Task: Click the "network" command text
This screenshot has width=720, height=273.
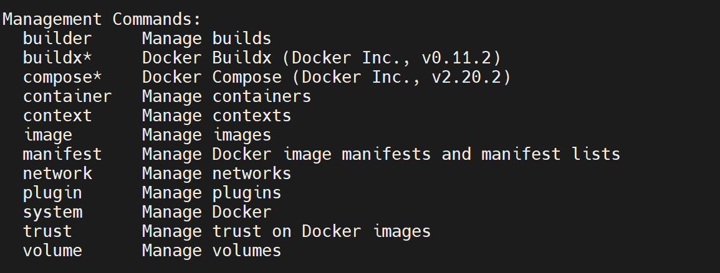Action: tap(57, 174)
